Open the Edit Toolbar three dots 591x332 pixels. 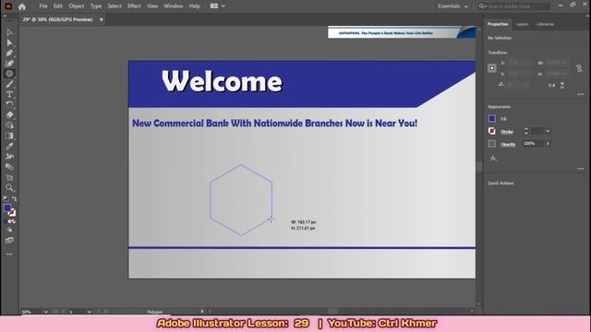(x=9, y=255)
